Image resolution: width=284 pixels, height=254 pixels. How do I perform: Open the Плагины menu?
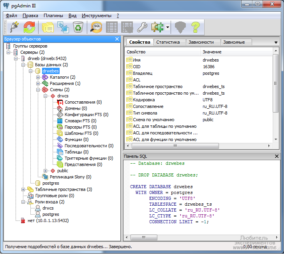coord(53,16)
